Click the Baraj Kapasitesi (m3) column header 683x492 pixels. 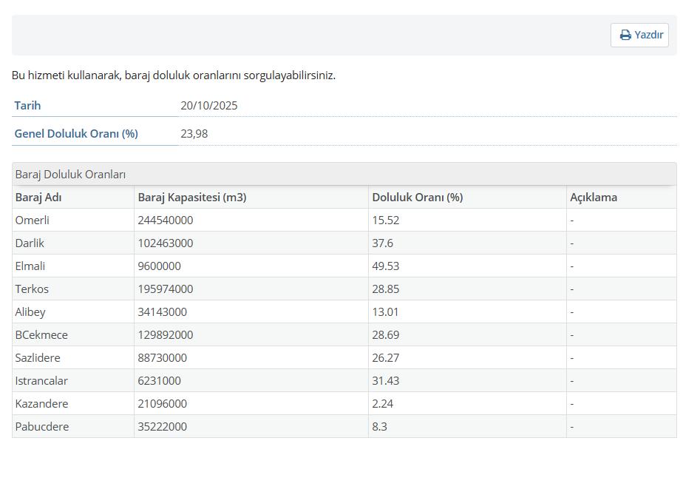click(191, 198)
